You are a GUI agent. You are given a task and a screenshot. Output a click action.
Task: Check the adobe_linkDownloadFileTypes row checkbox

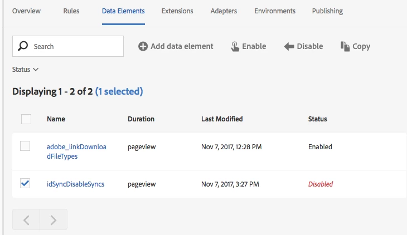(25, 146)
